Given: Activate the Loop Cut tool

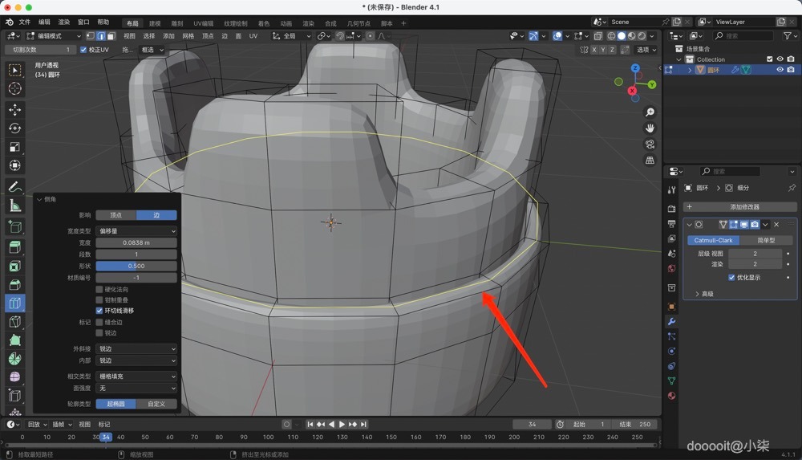Looking at the screenshot, I should click(x=15, y=303).
